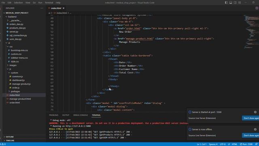Switch to PROBLEMS panel tab
The width and height of the screenshot is (259, 146).
coord(54,115)
